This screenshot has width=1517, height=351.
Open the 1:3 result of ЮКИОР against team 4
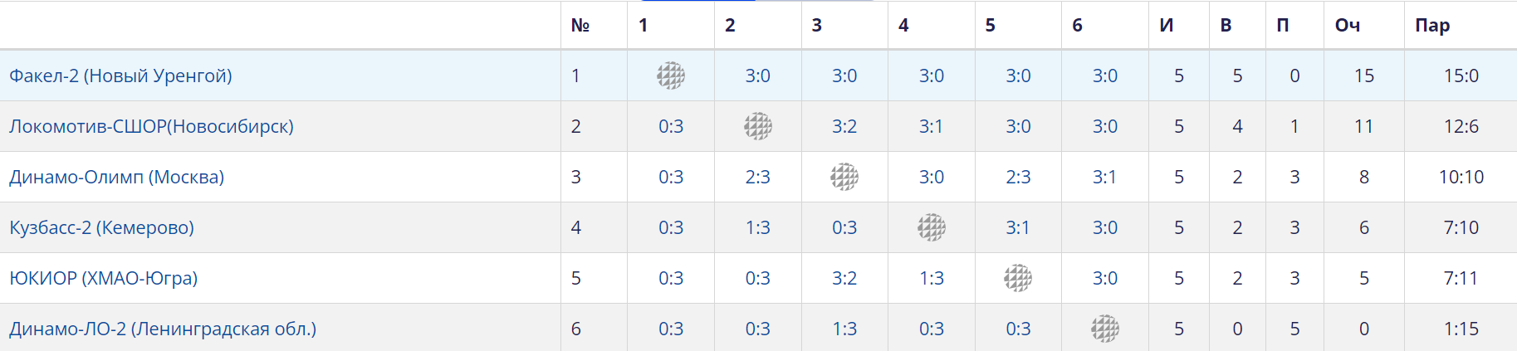click(x=932, y=278)
